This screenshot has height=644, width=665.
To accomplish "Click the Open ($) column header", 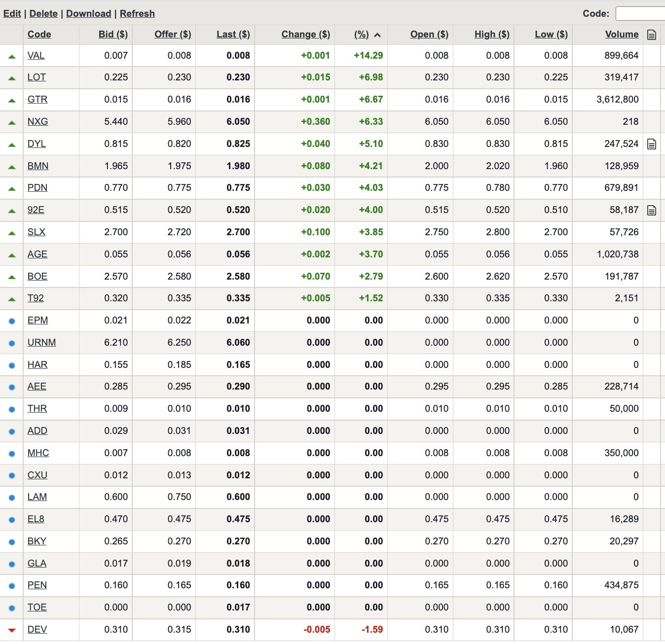I will click(x=428, y=34).
